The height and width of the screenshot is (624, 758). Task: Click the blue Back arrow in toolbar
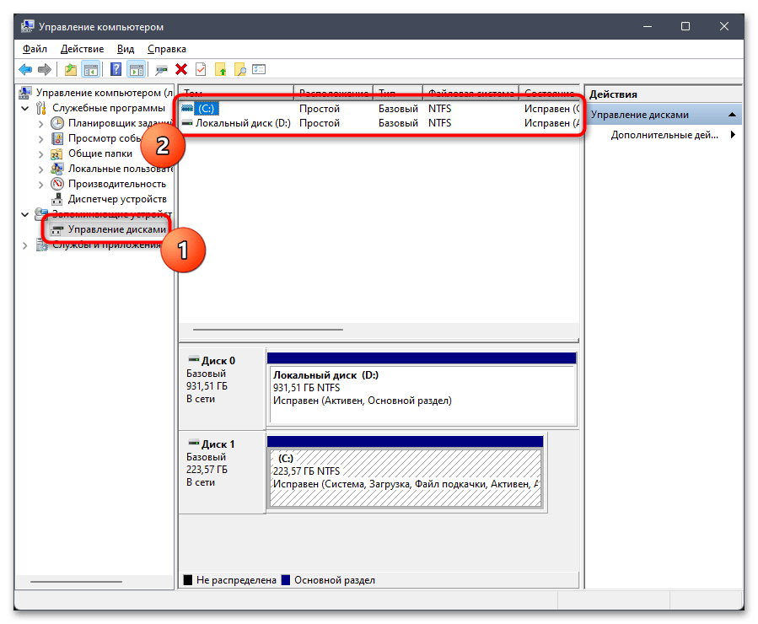[x=25, y=70]
